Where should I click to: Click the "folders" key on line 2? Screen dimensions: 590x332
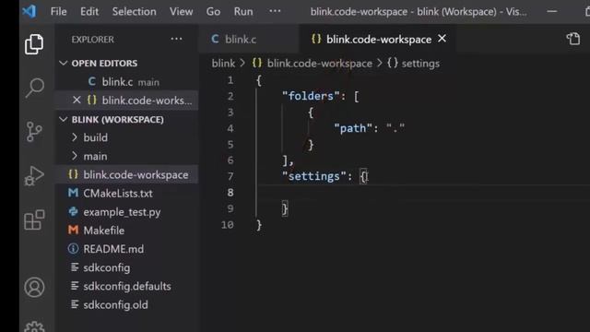(312, 96)
